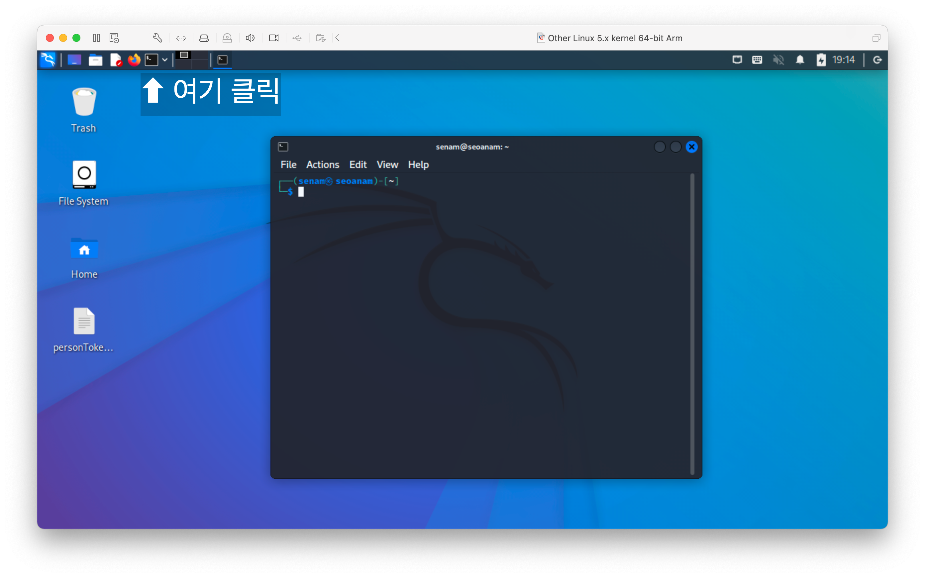Image resolution: width=925 pixels, height=578 pixels.
Task: Click the CD/DVD drive icon in the VM toolbar
Action: [227, 38]
